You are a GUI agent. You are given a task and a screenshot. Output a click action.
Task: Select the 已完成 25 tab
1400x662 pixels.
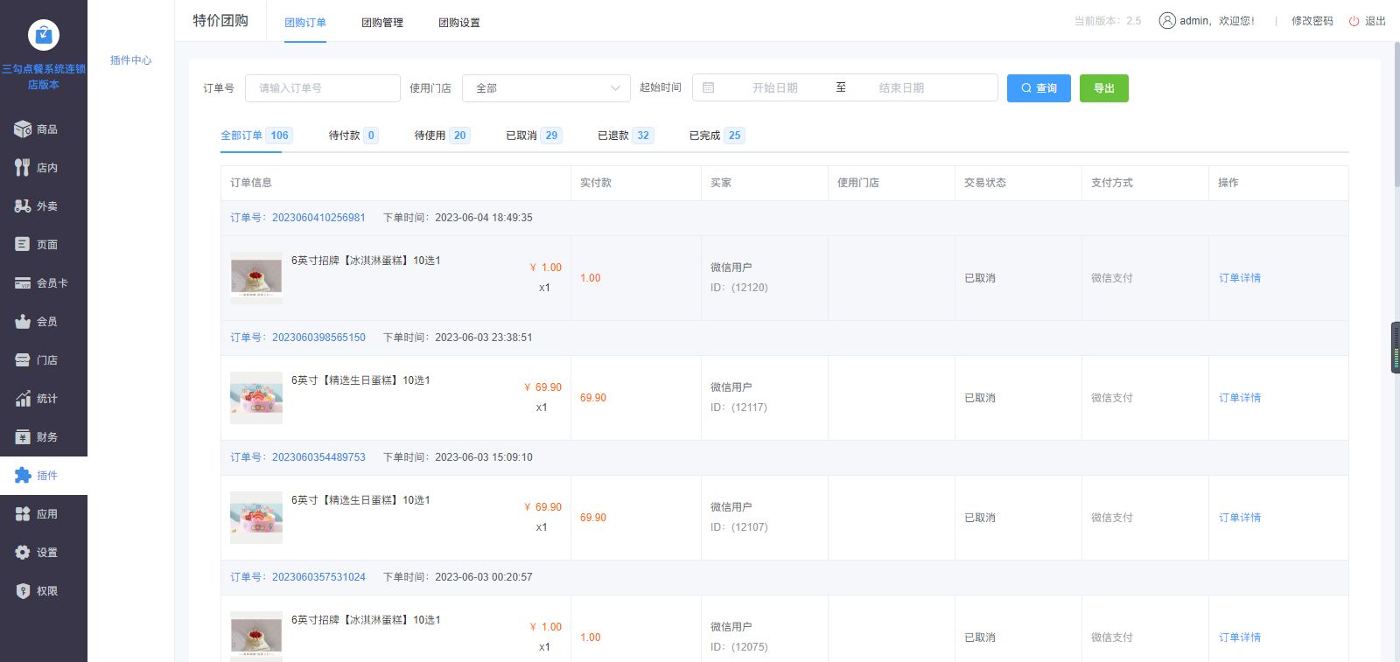click(x=717, y=136)
